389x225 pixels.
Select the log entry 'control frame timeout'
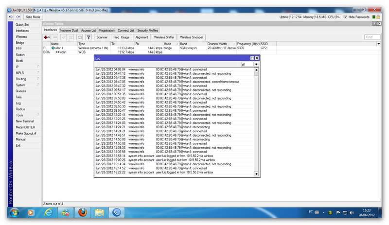175,82
